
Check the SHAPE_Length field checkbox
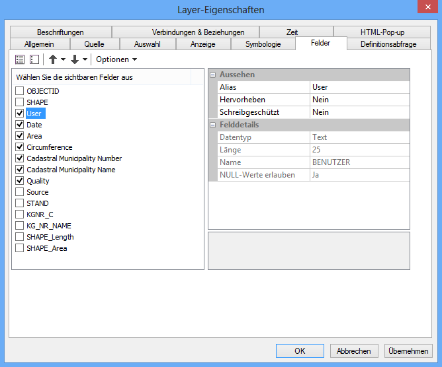coord(20,237)
